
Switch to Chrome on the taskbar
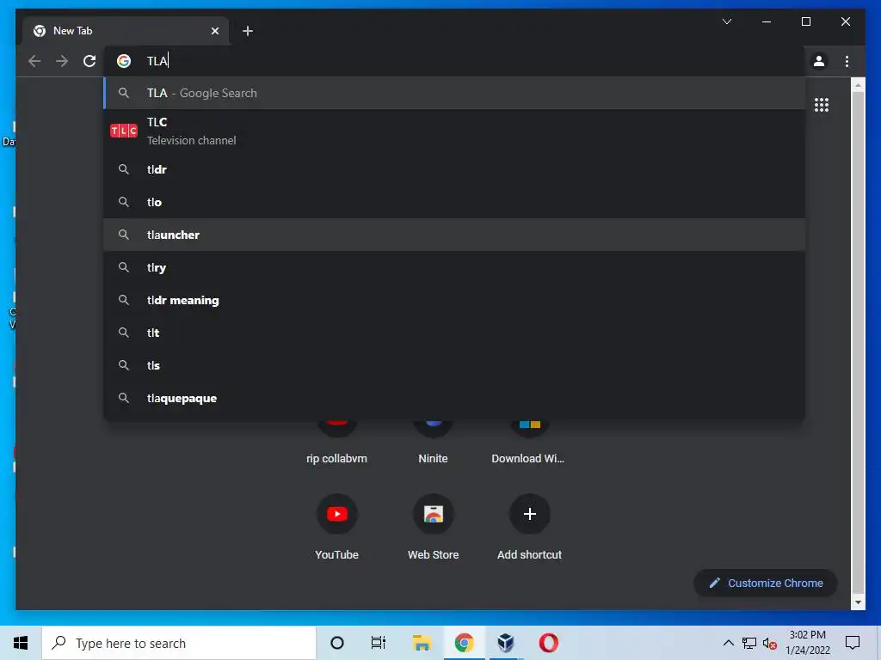[464, 643]
